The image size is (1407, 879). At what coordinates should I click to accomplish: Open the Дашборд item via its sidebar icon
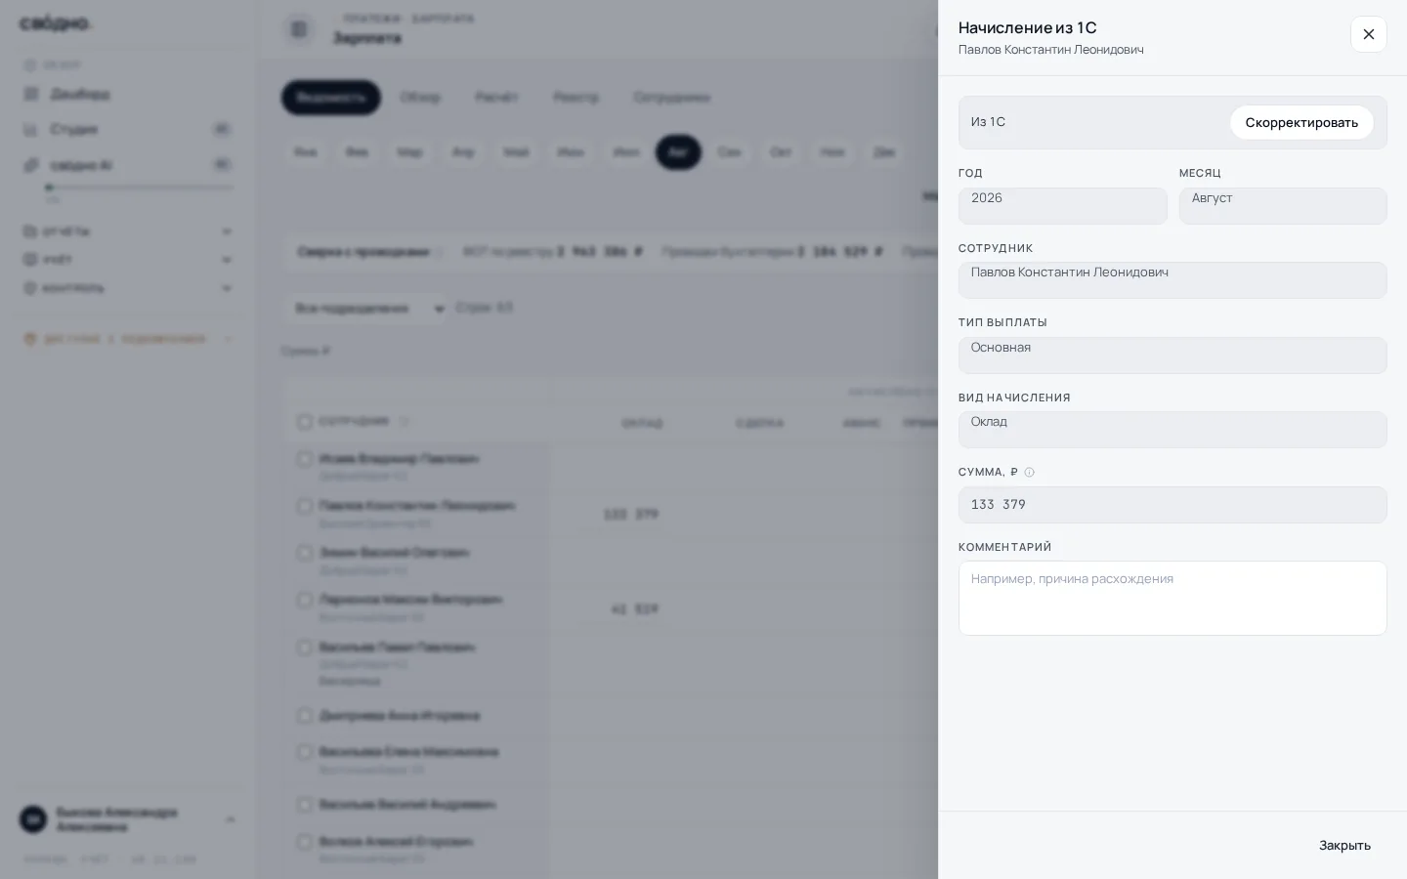pyautogui.click(x=31, y=94)
